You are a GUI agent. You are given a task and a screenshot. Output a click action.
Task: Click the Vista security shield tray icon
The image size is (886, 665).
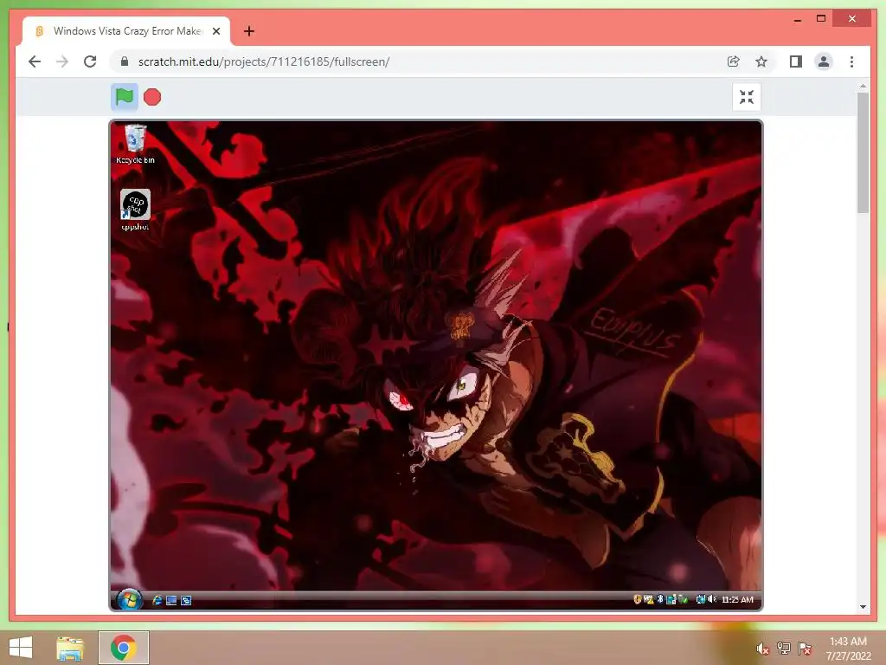(x=638, y=599)
